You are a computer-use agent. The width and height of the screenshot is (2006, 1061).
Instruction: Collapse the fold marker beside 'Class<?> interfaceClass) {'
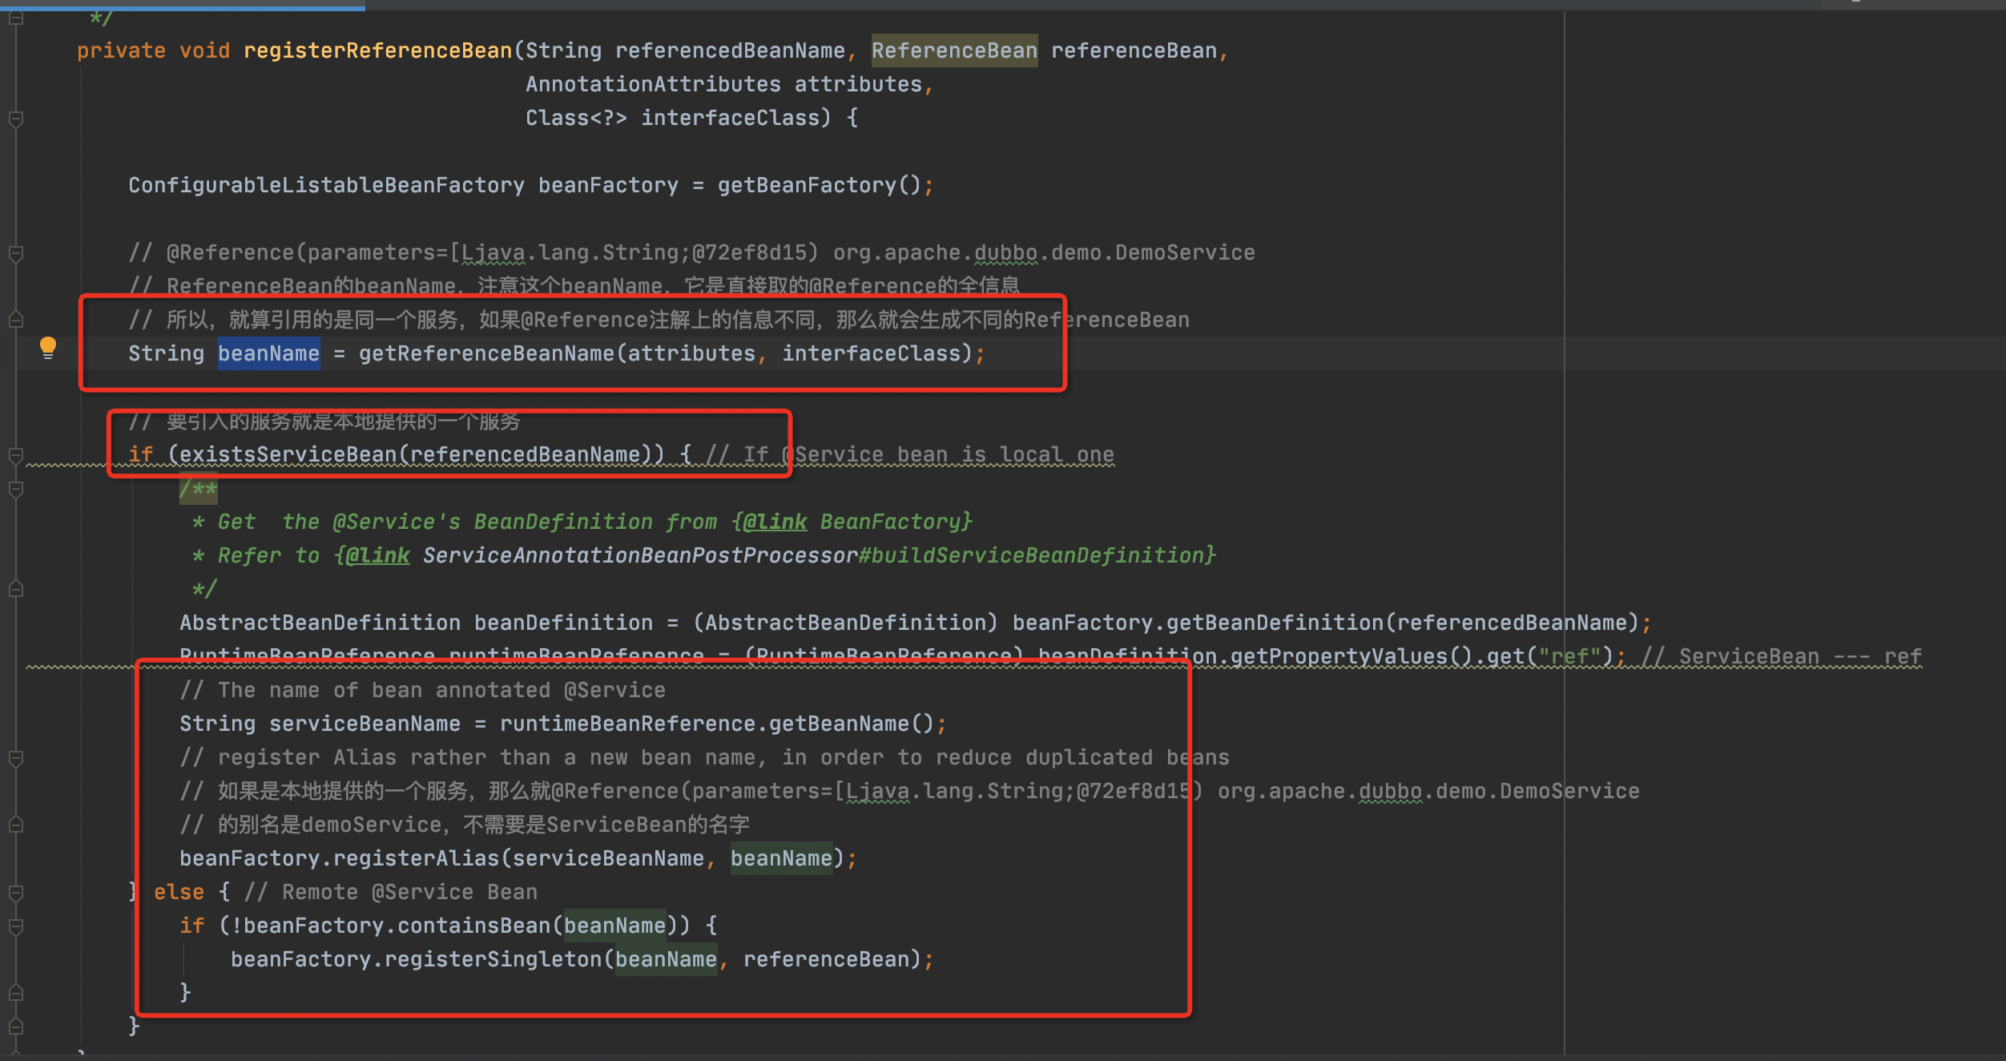15,119
